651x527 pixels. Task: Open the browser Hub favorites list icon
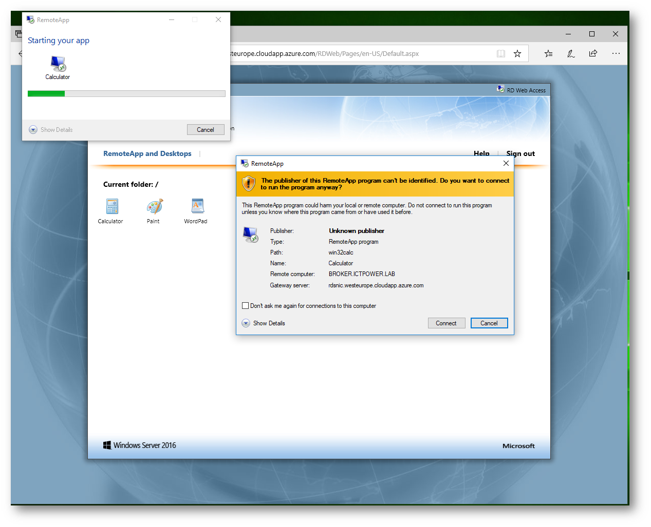548,53
